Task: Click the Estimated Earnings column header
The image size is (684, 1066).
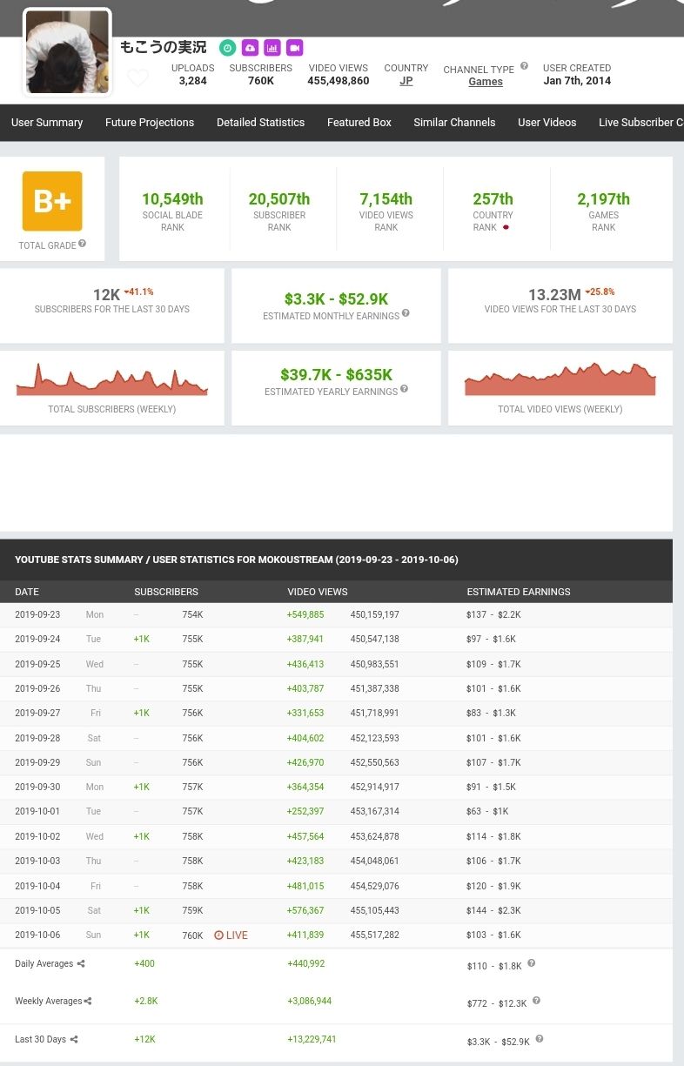Action: 519,592
